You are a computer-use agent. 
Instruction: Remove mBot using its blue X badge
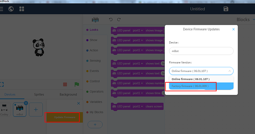tap(26, 103)
